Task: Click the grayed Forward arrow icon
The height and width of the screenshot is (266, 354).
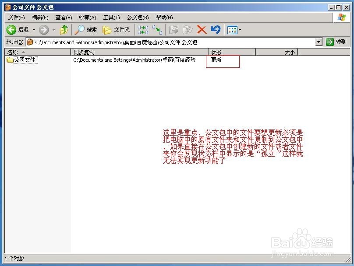Action: (44, 30)
